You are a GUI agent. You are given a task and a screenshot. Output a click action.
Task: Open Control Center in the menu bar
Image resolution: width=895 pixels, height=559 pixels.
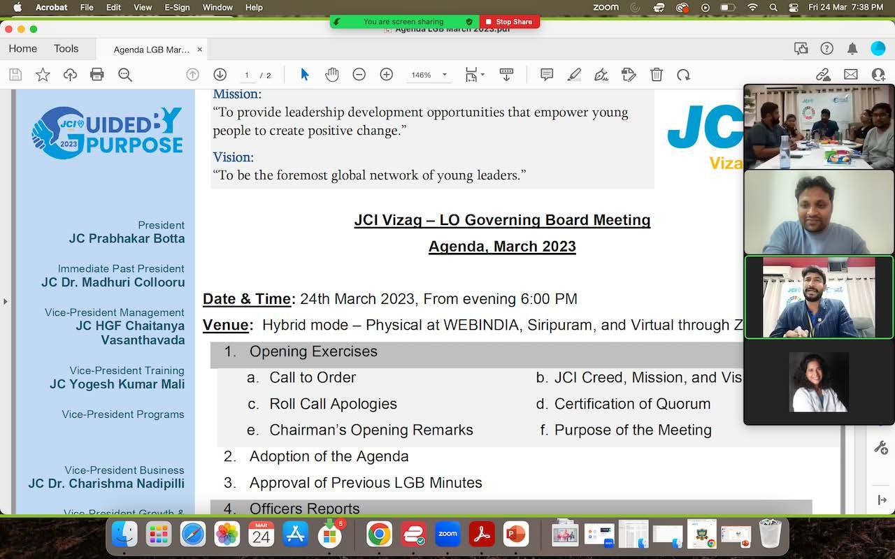pos(793,8)
